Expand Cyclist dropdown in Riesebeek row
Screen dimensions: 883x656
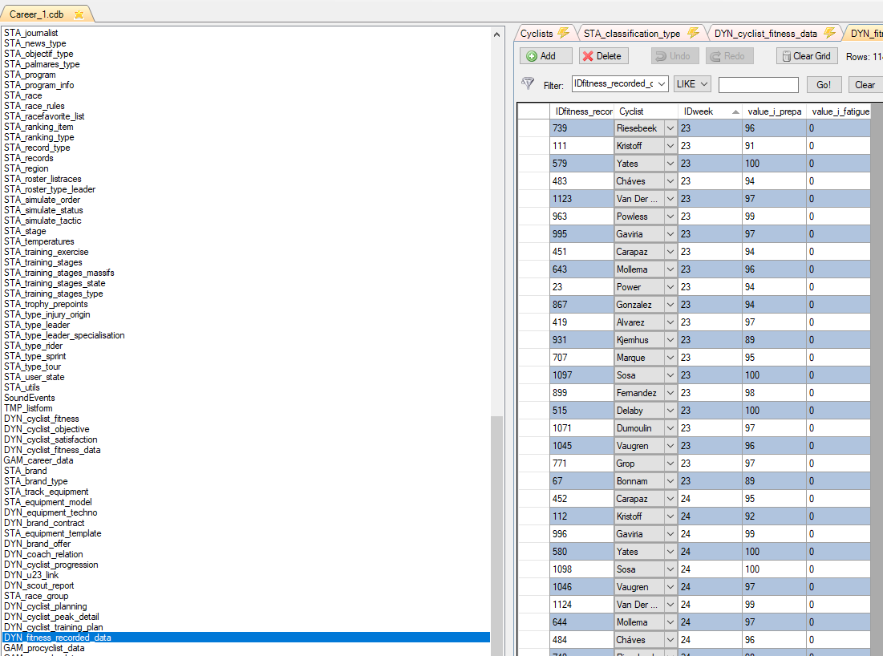pyautogui.click(x=670, y=128)
